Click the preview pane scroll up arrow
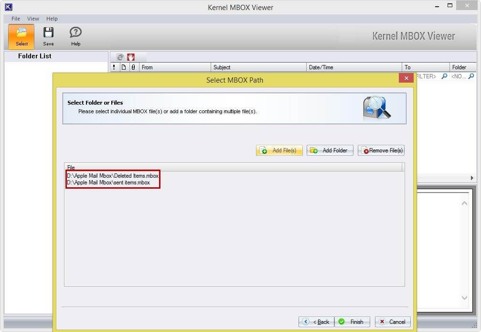This screenshot has height=332, width=481. coord(464,203)
